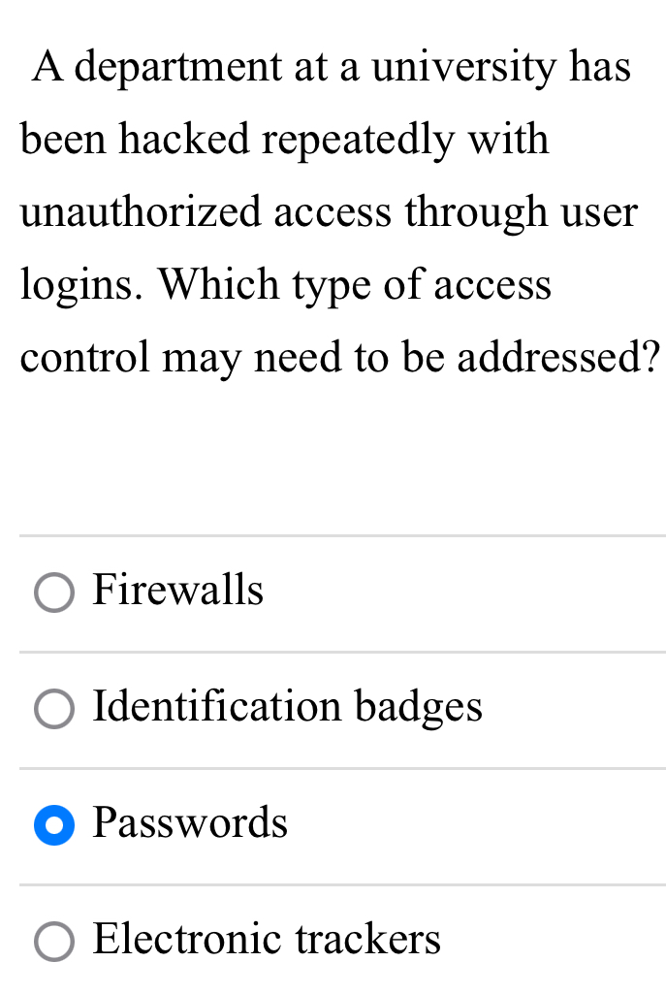Click the empty circle beside Electronic trackers
This screenshot has height=994, width=666.
pyautogui.click(x=54, y=941)
